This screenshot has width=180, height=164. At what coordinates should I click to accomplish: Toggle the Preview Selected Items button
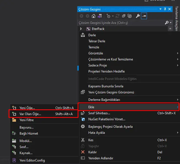[144, 16]
